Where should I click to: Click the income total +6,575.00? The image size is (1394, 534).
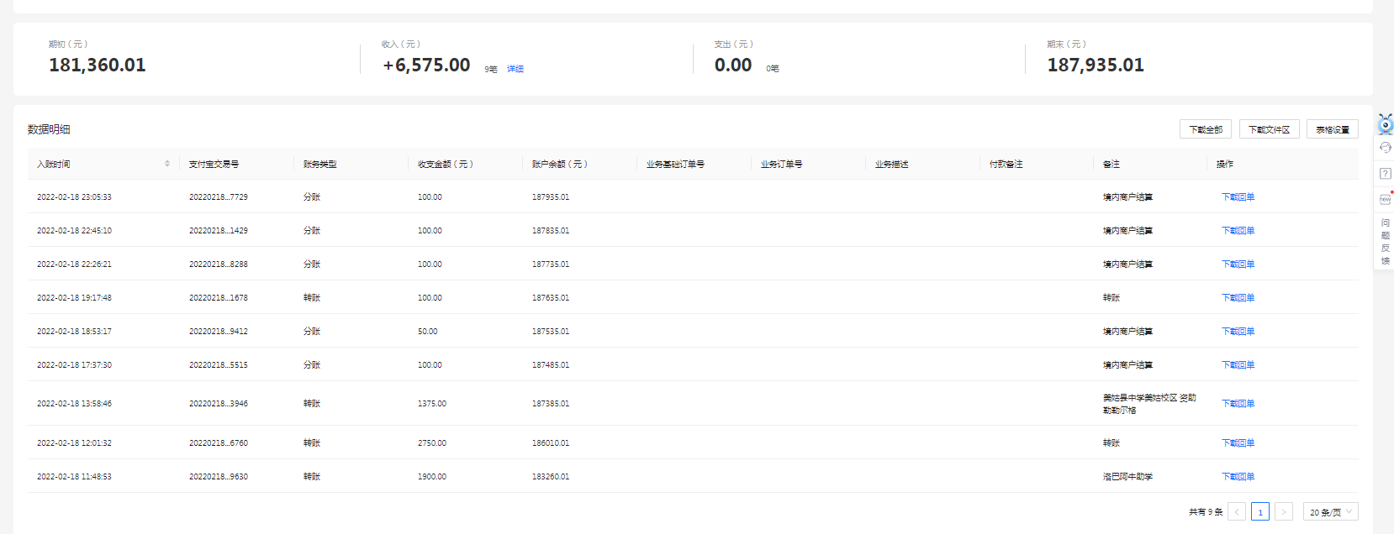pyautogui.click(x=426, y=65)
